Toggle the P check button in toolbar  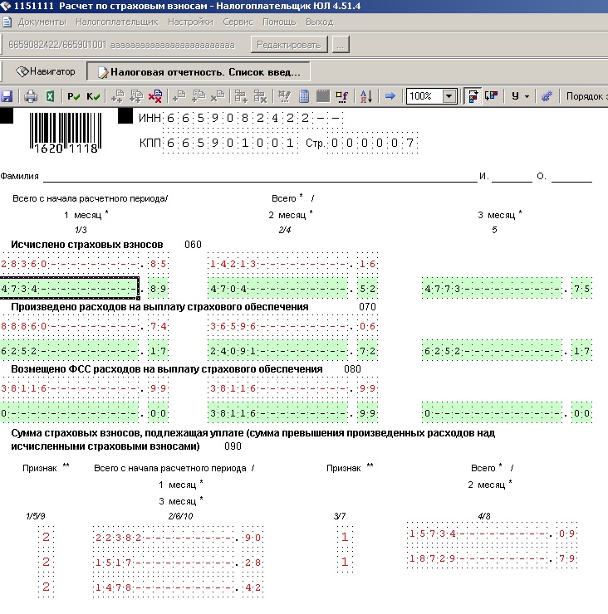point(73,96)
